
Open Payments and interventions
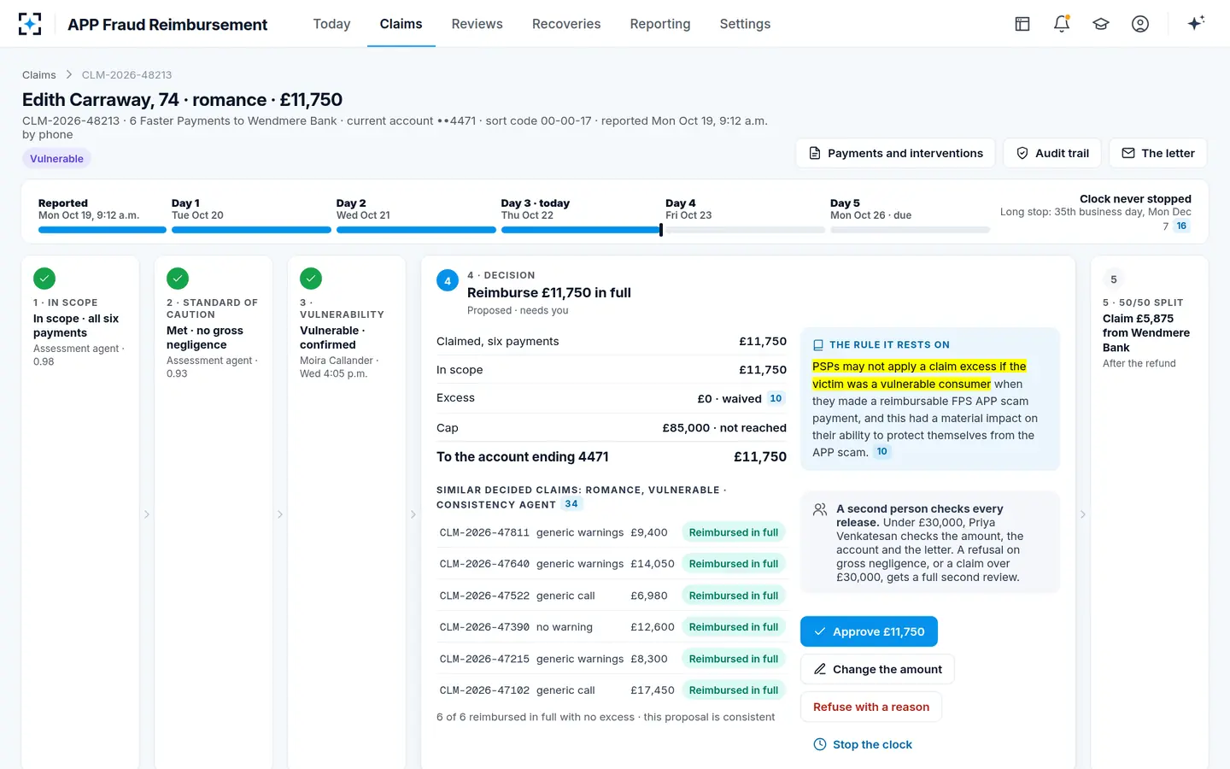(x=895, y=153)
